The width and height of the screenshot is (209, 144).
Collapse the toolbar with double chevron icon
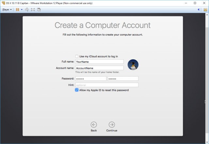tap(199, 9)
